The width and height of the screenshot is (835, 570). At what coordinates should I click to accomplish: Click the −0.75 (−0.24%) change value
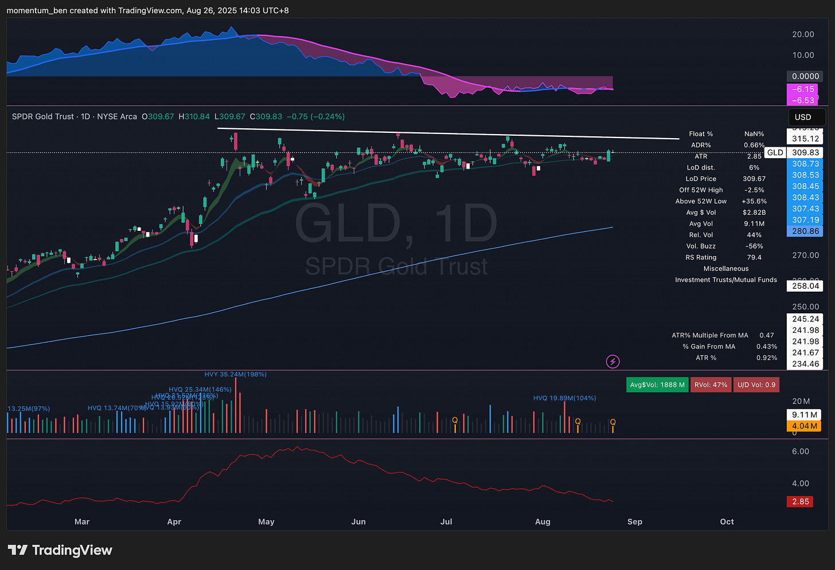pyautogui.click(x=316, y=116)
